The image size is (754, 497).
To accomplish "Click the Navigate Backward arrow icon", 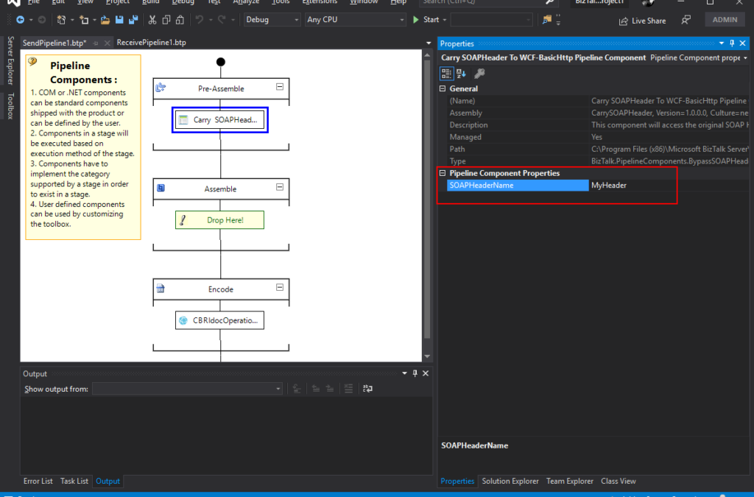I will (20, 20).
